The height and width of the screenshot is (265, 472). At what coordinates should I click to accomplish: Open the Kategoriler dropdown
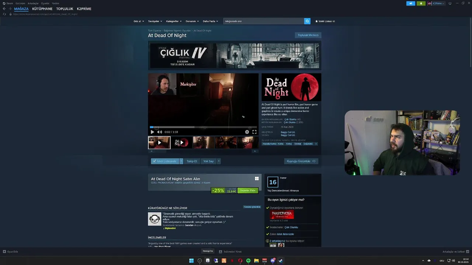tap(174, 21)
